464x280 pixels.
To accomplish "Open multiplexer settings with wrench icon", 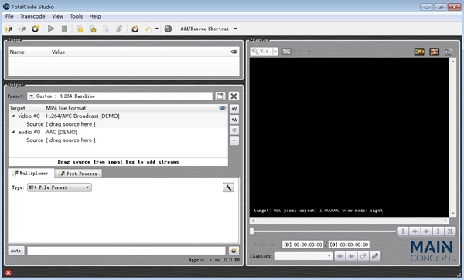I will (x=228, y=187).
